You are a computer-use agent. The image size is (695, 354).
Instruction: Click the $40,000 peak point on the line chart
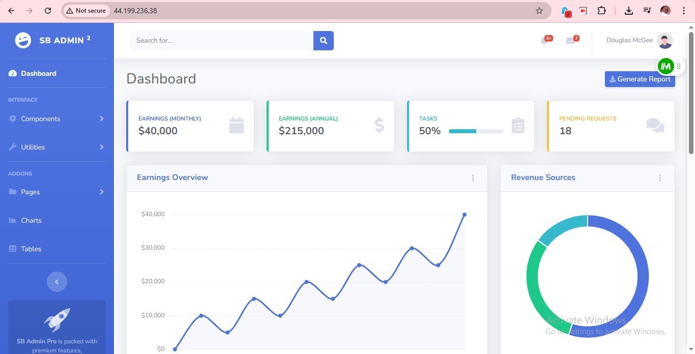pos(465,215)
